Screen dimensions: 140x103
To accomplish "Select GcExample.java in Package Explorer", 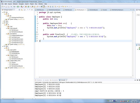I will coord(15,54).
